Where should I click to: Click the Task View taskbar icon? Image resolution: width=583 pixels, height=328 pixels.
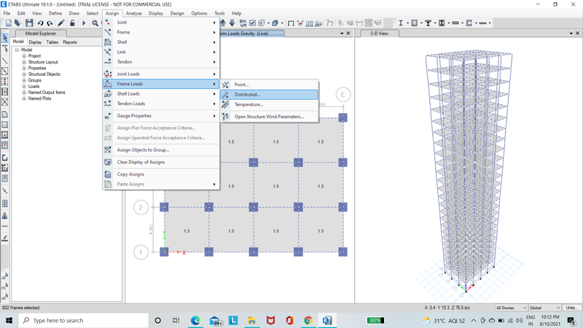pyautogui.click(x=176, y=320)
